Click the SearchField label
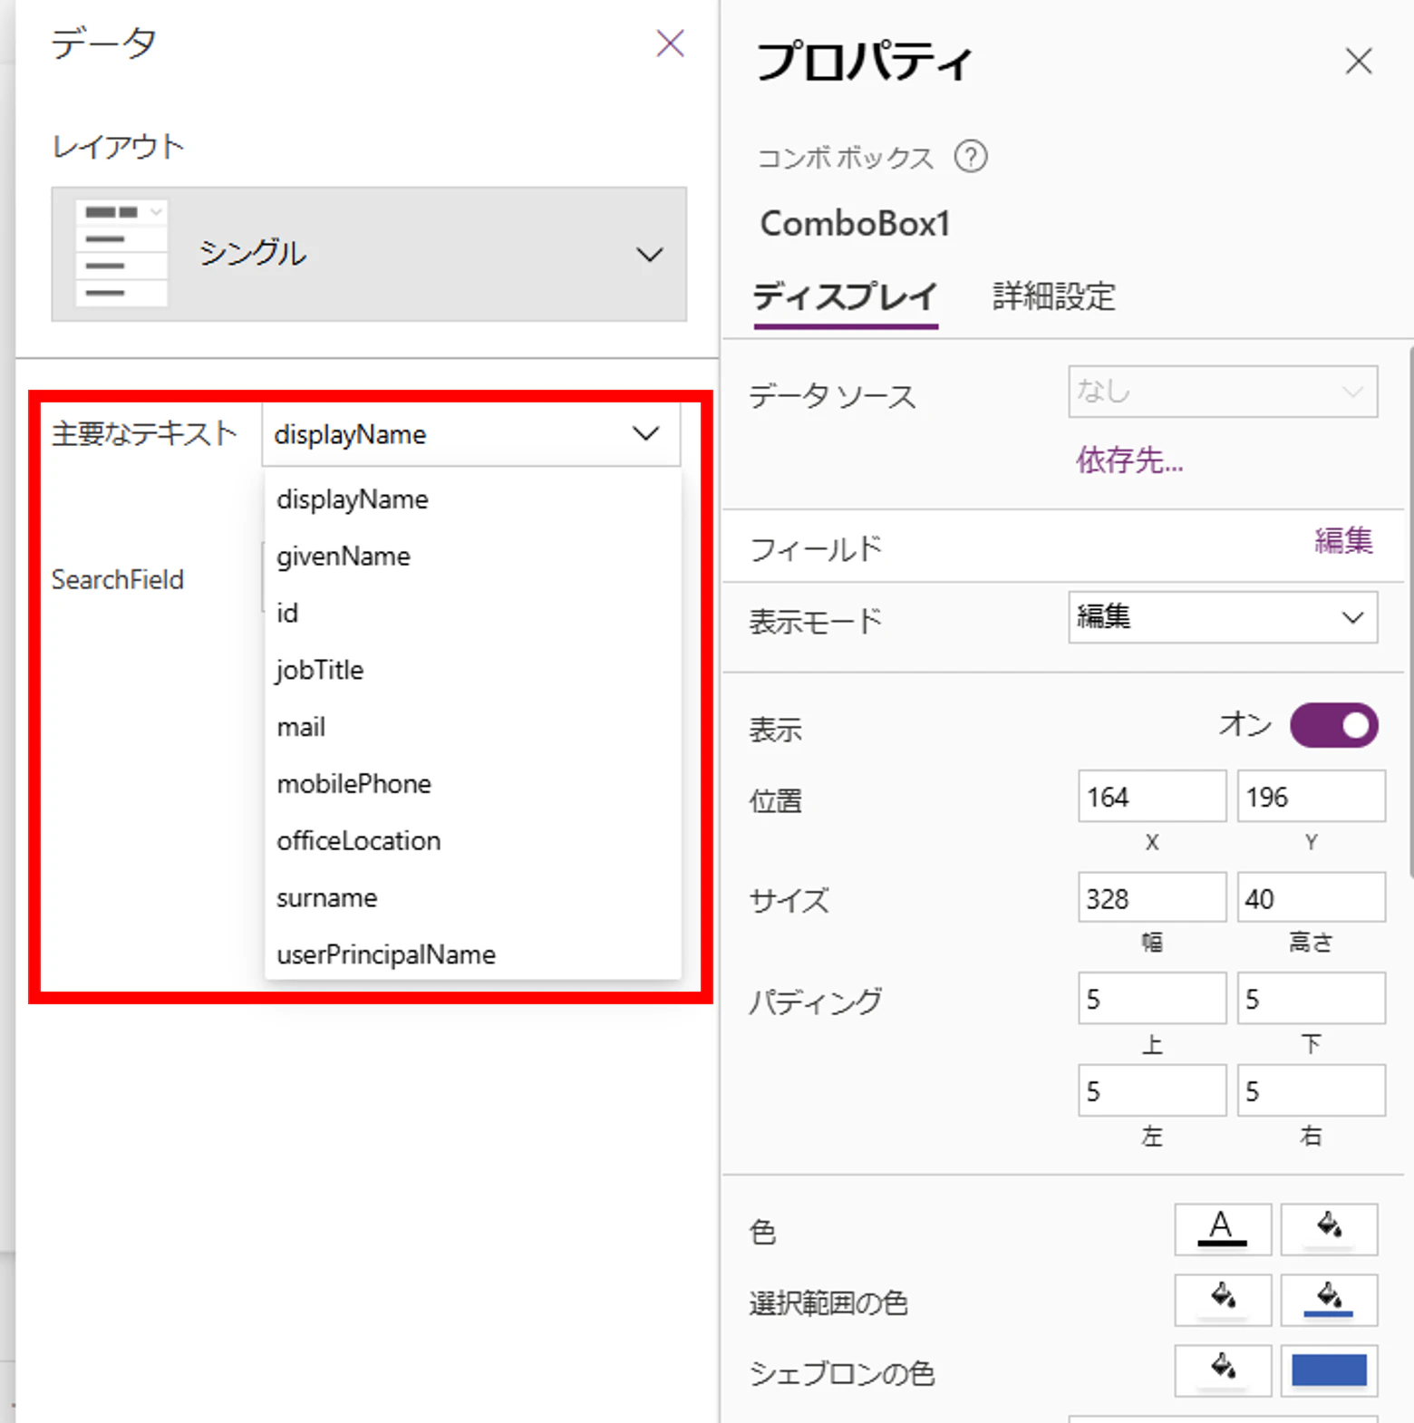1414x1423 pixels. (x=117, y=580)
